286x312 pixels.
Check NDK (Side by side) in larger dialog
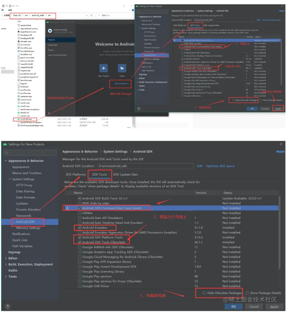click(80, 203)
